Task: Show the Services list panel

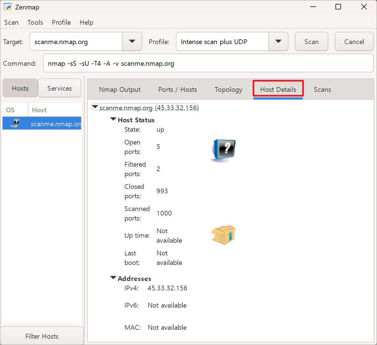Action: (x=60, y=88)
